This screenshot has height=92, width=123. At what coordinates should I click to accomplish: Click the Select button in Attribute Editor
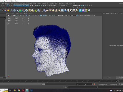coord(109,78)
